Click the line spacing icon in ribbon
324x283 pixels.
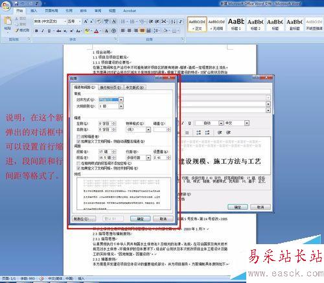point(156,30)
